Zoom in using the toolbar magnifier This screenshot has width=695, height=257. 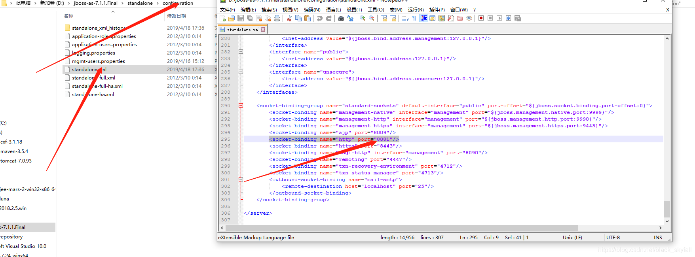tap(362, 18)
